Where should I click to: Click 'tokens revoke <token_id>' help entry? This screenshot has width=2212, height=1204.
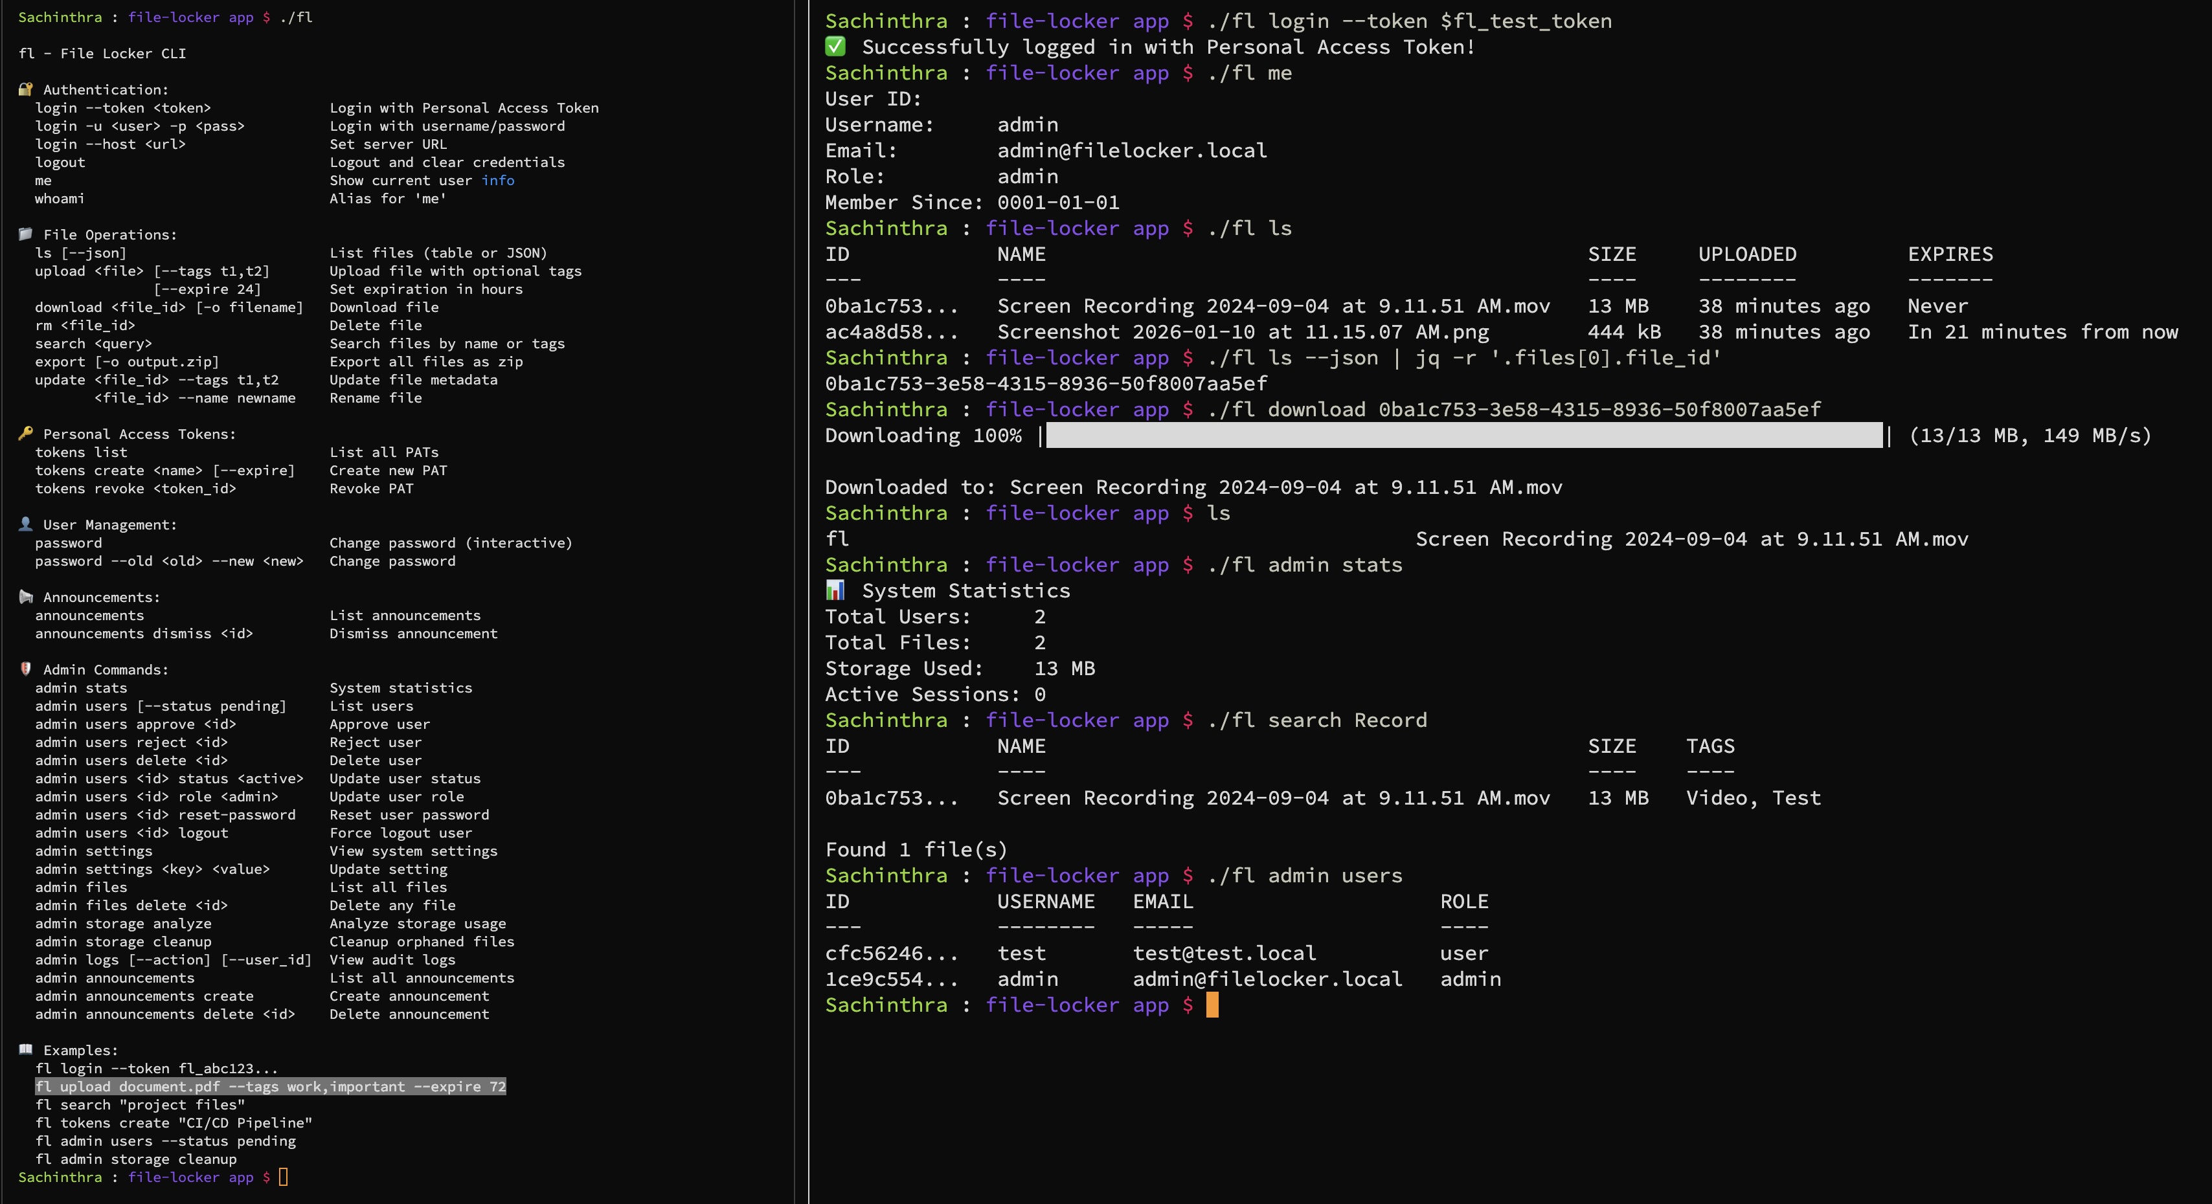click(x=136, y=488)
